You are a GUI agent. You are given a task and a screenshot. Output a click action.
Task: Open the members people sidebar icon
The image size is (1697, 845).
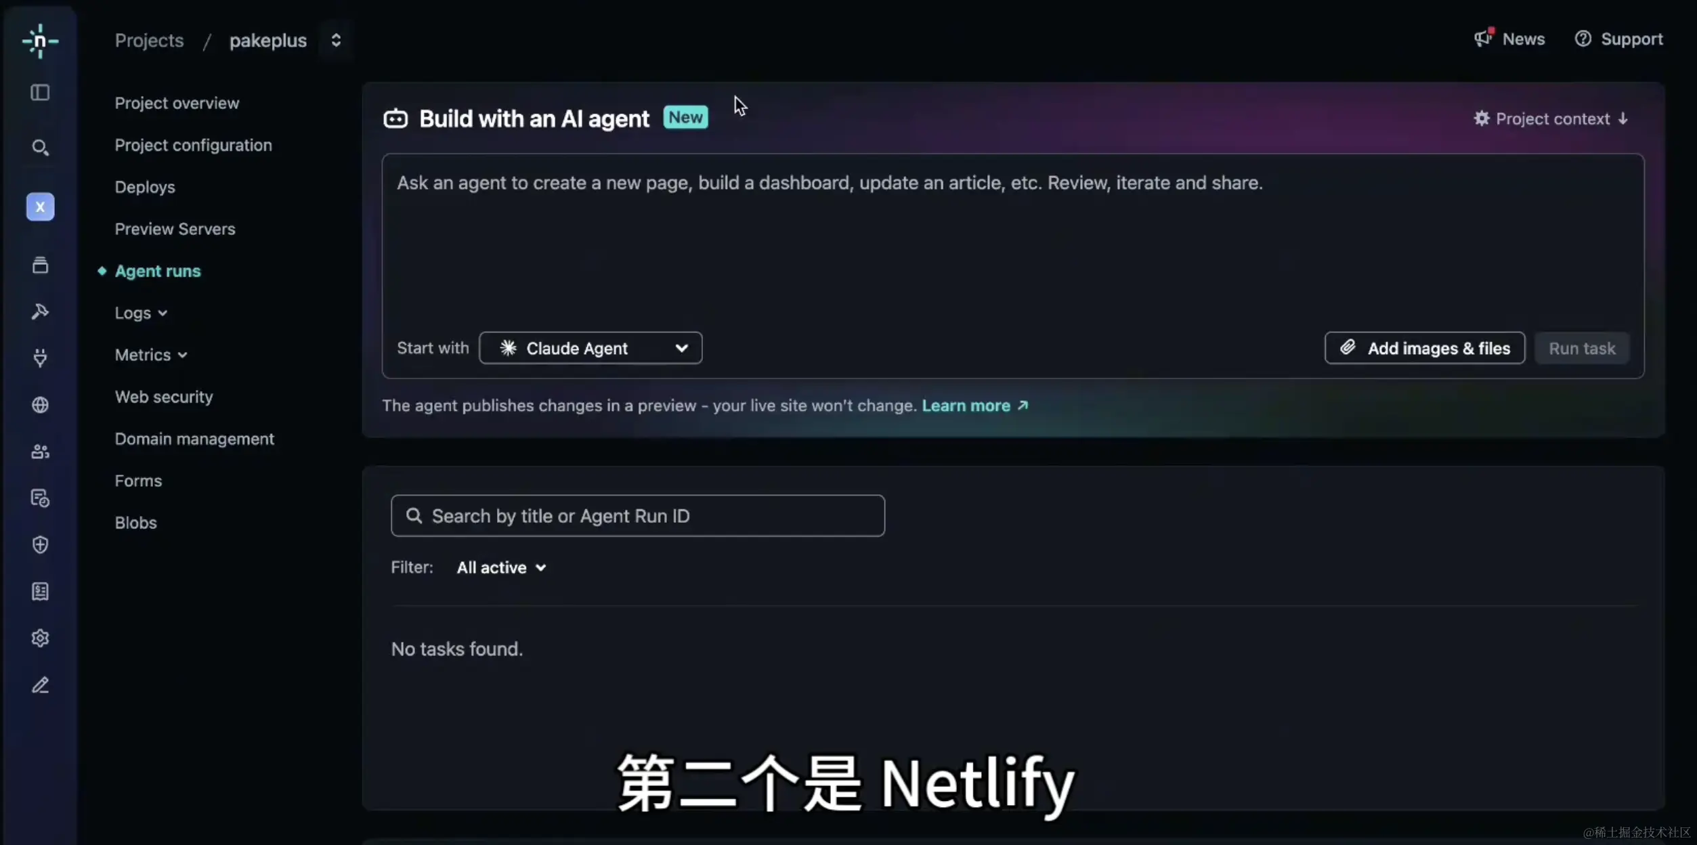point(40,452)
